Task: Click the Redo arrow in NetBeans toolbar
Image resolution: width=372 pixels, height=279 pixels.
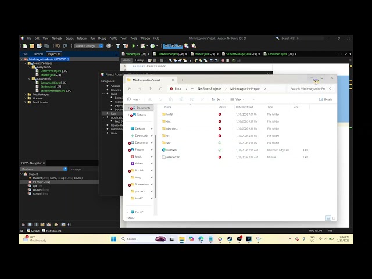Action: click(x=65, y=46)
